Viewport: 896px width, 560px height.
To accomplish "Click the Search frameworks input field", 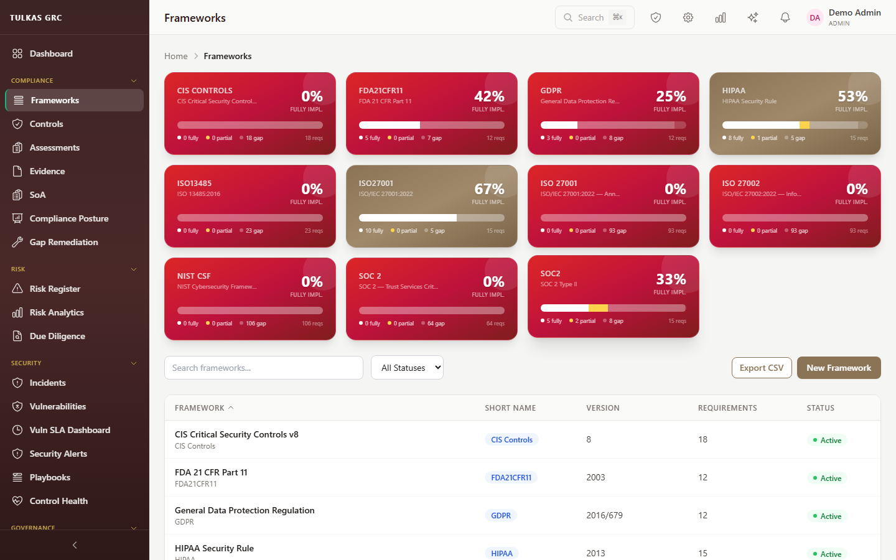I will (264, 368).
